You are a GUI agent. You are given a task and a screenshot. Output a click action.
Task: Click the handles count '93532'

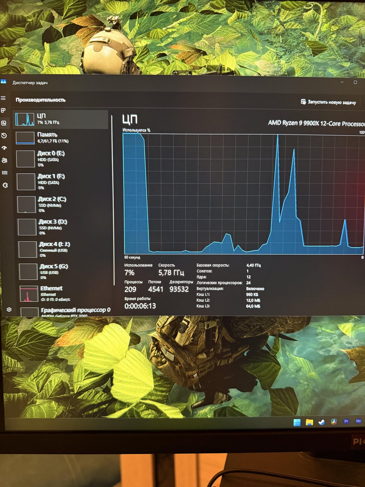click(x=179, y=289)
